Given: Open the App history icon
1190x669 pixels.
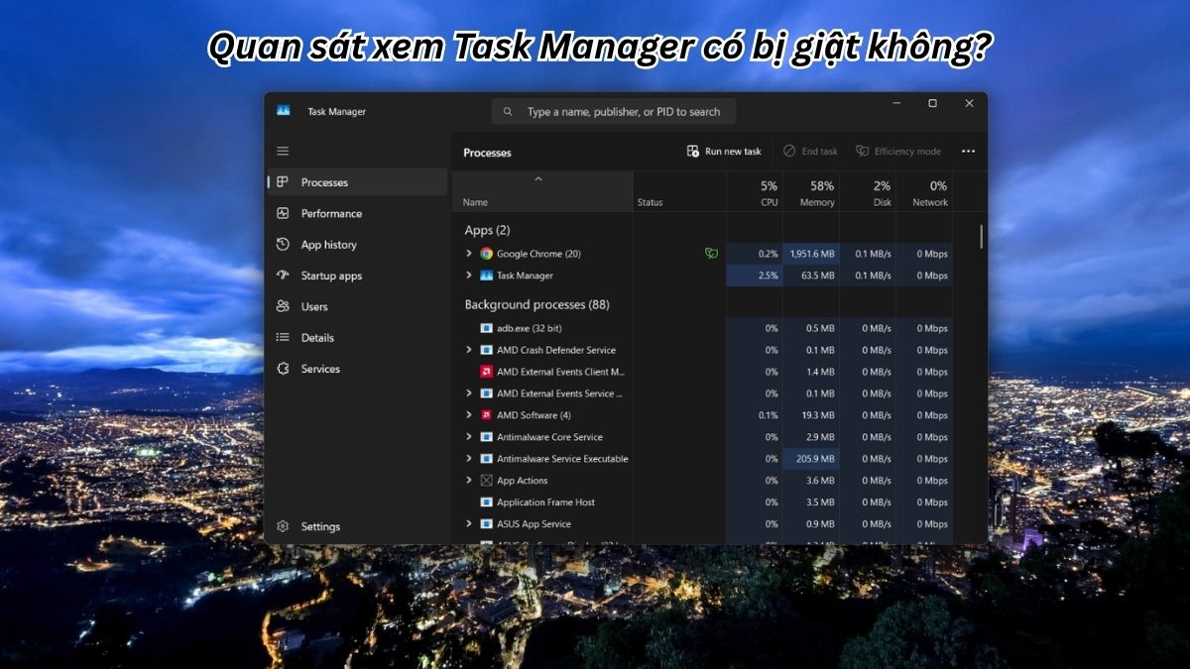Looking at the screenshot, I should 283,245.
